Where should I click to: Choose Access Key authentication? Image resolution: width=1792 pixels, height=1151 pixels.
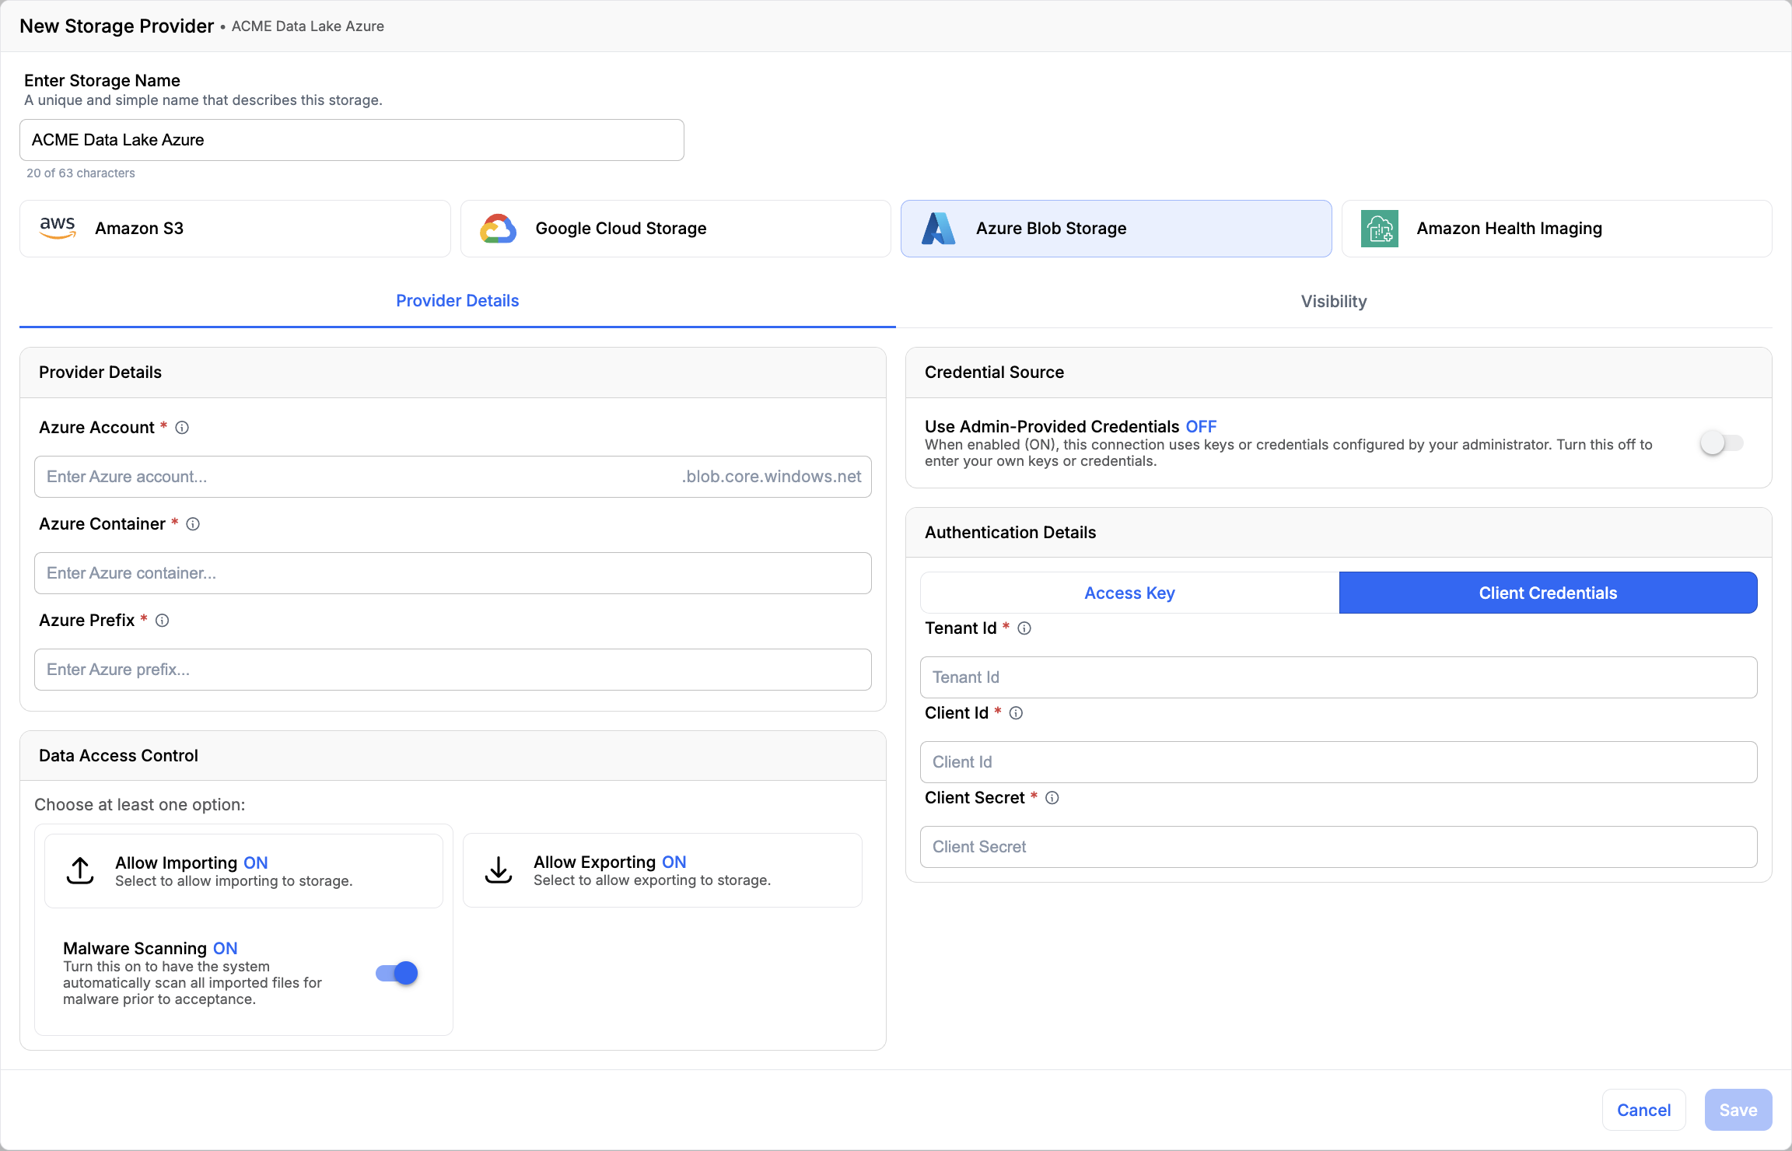(1129, 593)
